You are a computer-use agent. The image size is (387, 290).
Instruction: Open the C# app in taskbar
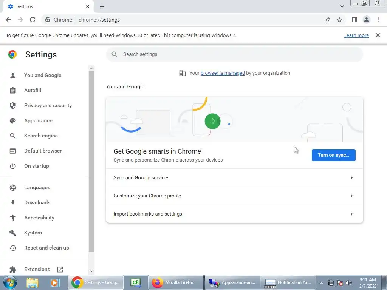(136, 282)
